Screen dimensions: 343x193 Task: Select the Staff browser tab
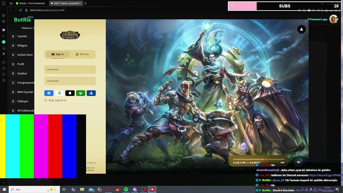[66, 3]
